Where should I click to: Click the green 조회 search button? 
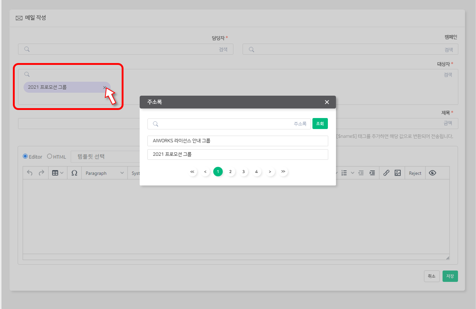[320, 124]
